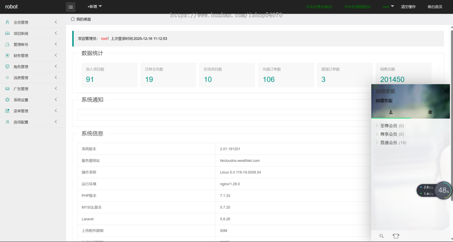Viewport: 453px width, 242px height.
Task: Click the home icon beside 我的桌面
Action: pos(72,19)
